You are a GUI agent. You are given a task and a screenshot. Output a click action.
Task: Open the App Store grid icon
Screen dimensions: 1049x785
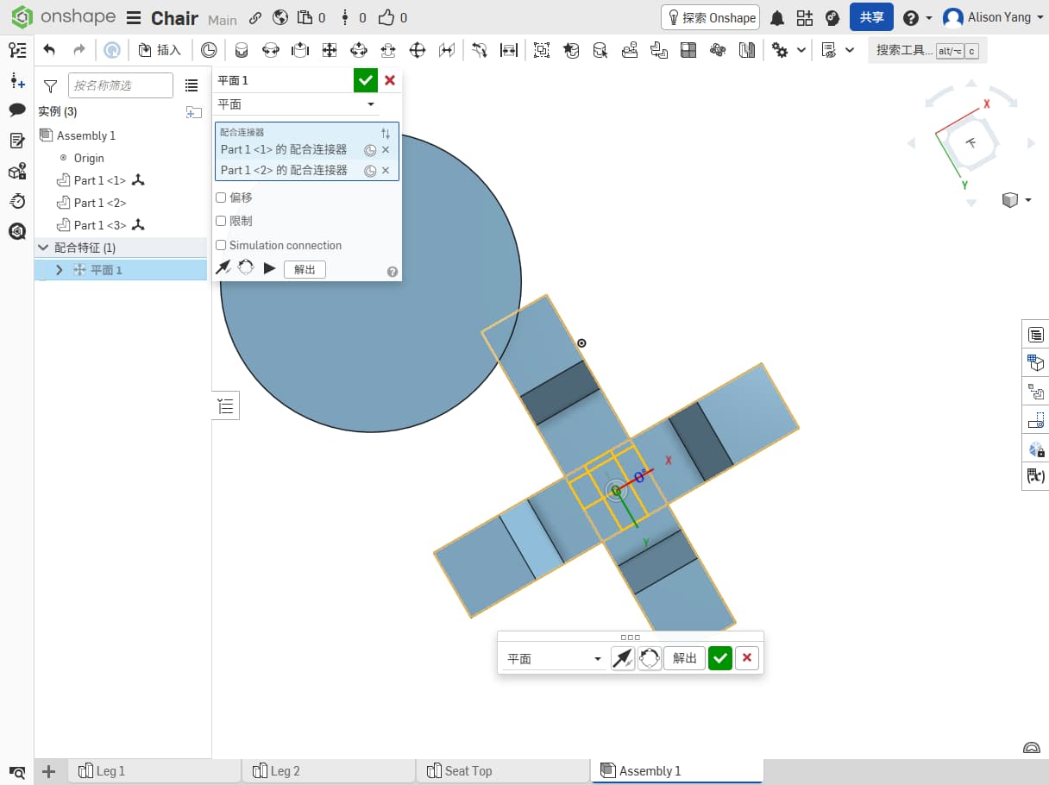805,18
